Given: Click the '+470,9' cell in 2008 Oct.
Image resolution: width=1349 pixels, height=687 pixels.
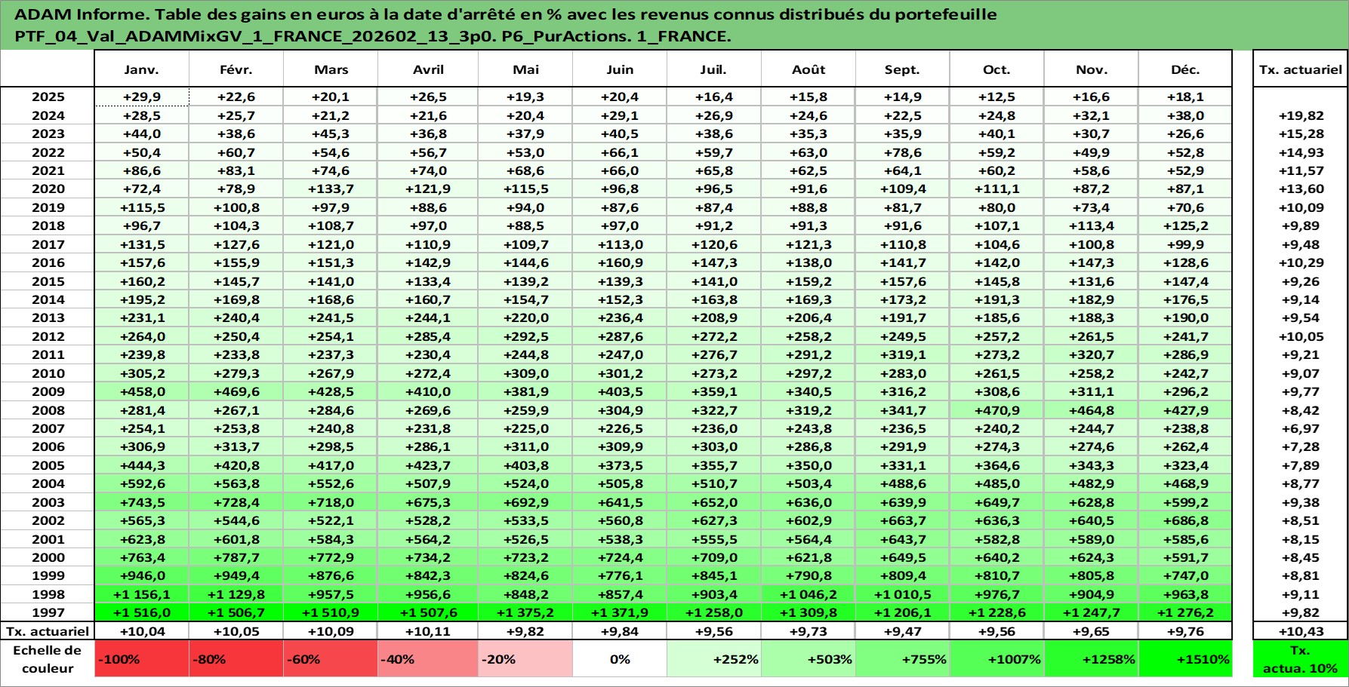Looking at the screenshot, I should coord(996,410).
